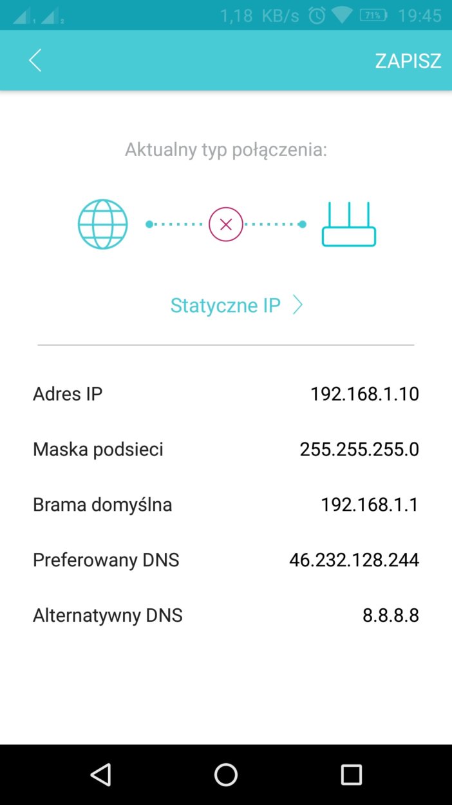The image size is (452, 805).
Task: Open Statyczne IP connection type selector
Action: point(225,305)
